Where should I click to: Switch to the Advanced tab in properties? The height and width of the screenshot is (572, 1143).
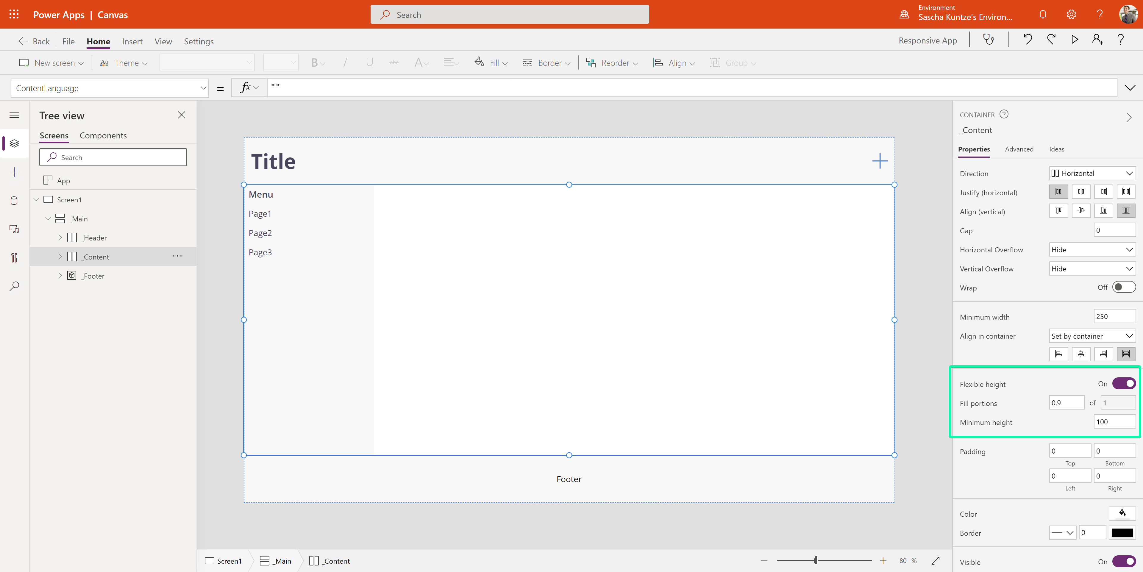click(x=1019, y=149)
